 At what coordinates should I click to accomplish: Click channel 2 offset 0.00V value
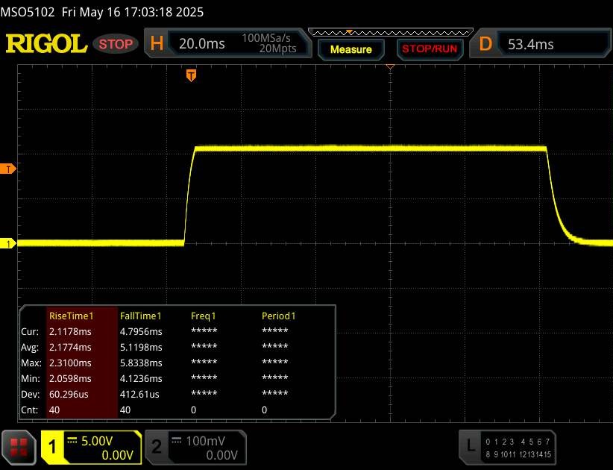coord(221,455)
